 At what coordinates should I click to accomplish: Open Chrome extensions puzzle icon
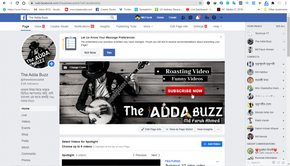click(x=273, y=3)
